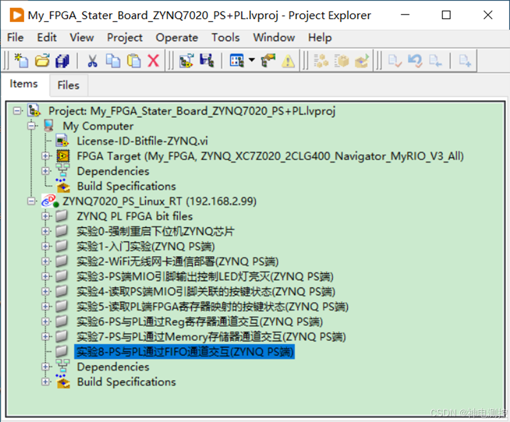Image resolution: width=510 pixels, height=422 pixels.
Task: Click the greyed source control check-out icon
Action: click(x=435, y=61)
